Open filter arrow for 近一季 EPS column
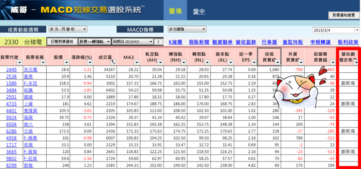This screenshot has width=361, height=169. (254, 62)
